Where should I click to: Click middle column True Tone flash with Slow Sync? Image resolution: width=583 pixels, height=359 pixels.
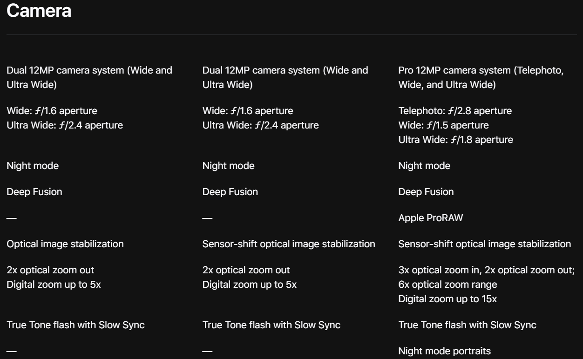point(271,325)
